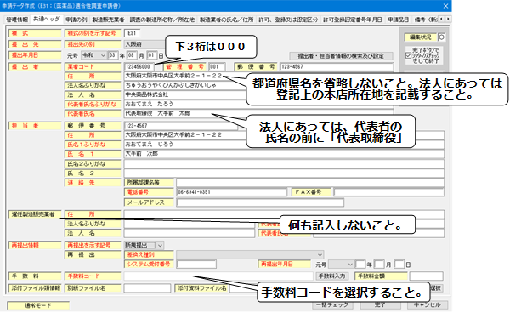Click 提出者・担当者情報の検索及び設定 button
The image size is (510, 313).
point(341,56)
